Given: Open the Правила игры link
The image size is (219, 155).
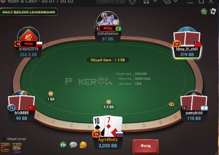Looking at the screenshot, I should (111, 2).
